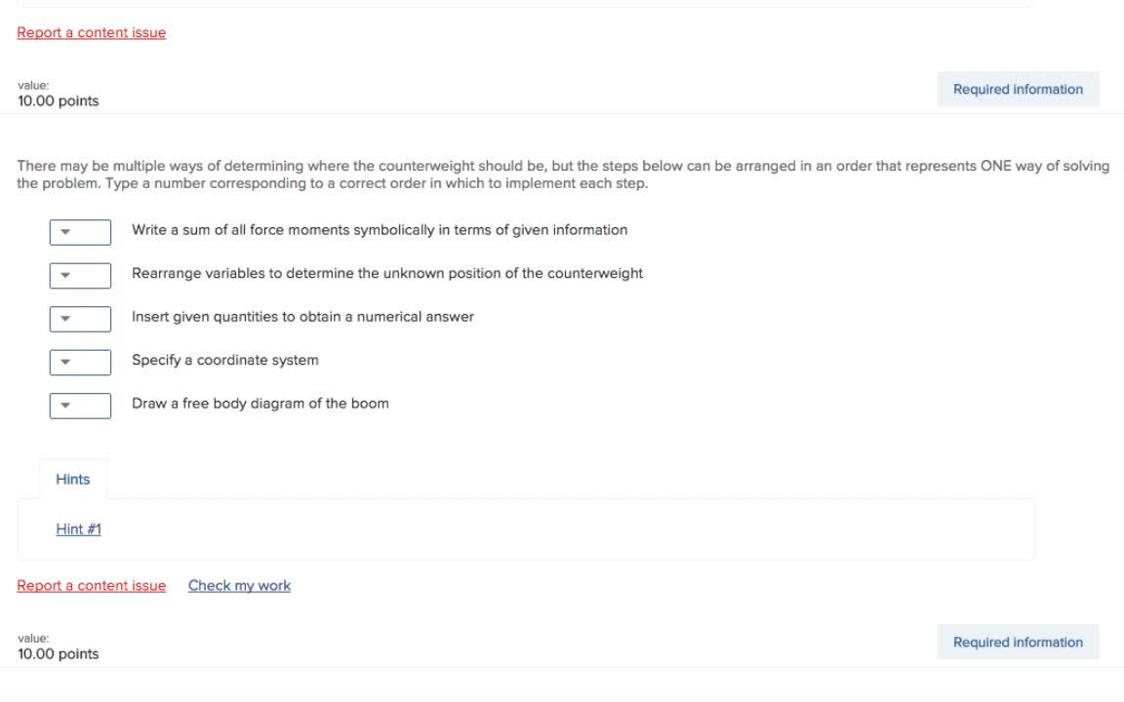Image resolution: width=1124 pixels, height=702 pixels.
Task: Click the 10.00 points value below Check my work
Action: tap(59, 654)
